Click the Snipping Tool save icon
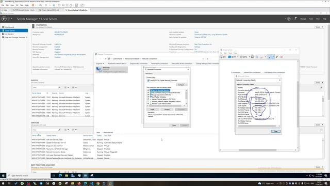 [x=252, y=57]
